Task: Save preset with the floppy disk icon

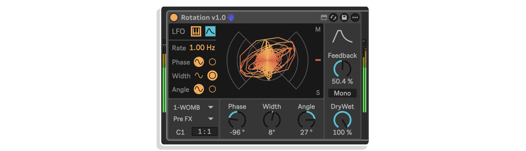Action: click(344, 18)
